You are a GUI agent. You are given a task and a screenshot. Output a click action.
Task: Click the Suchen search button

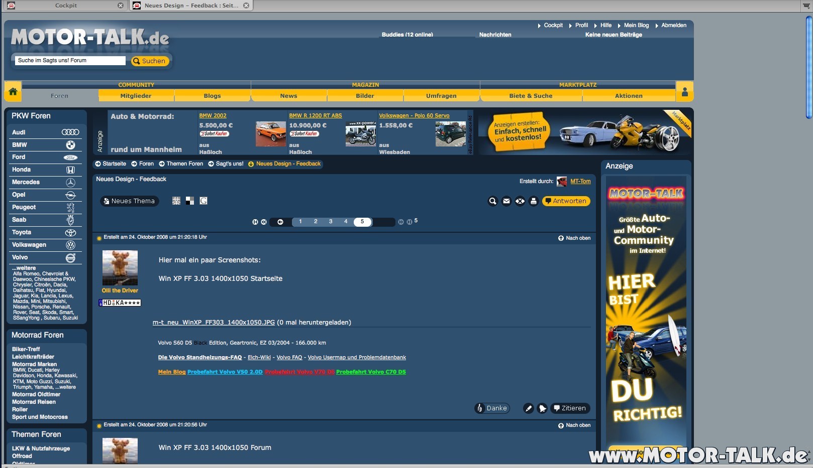[x=150, y=61]
